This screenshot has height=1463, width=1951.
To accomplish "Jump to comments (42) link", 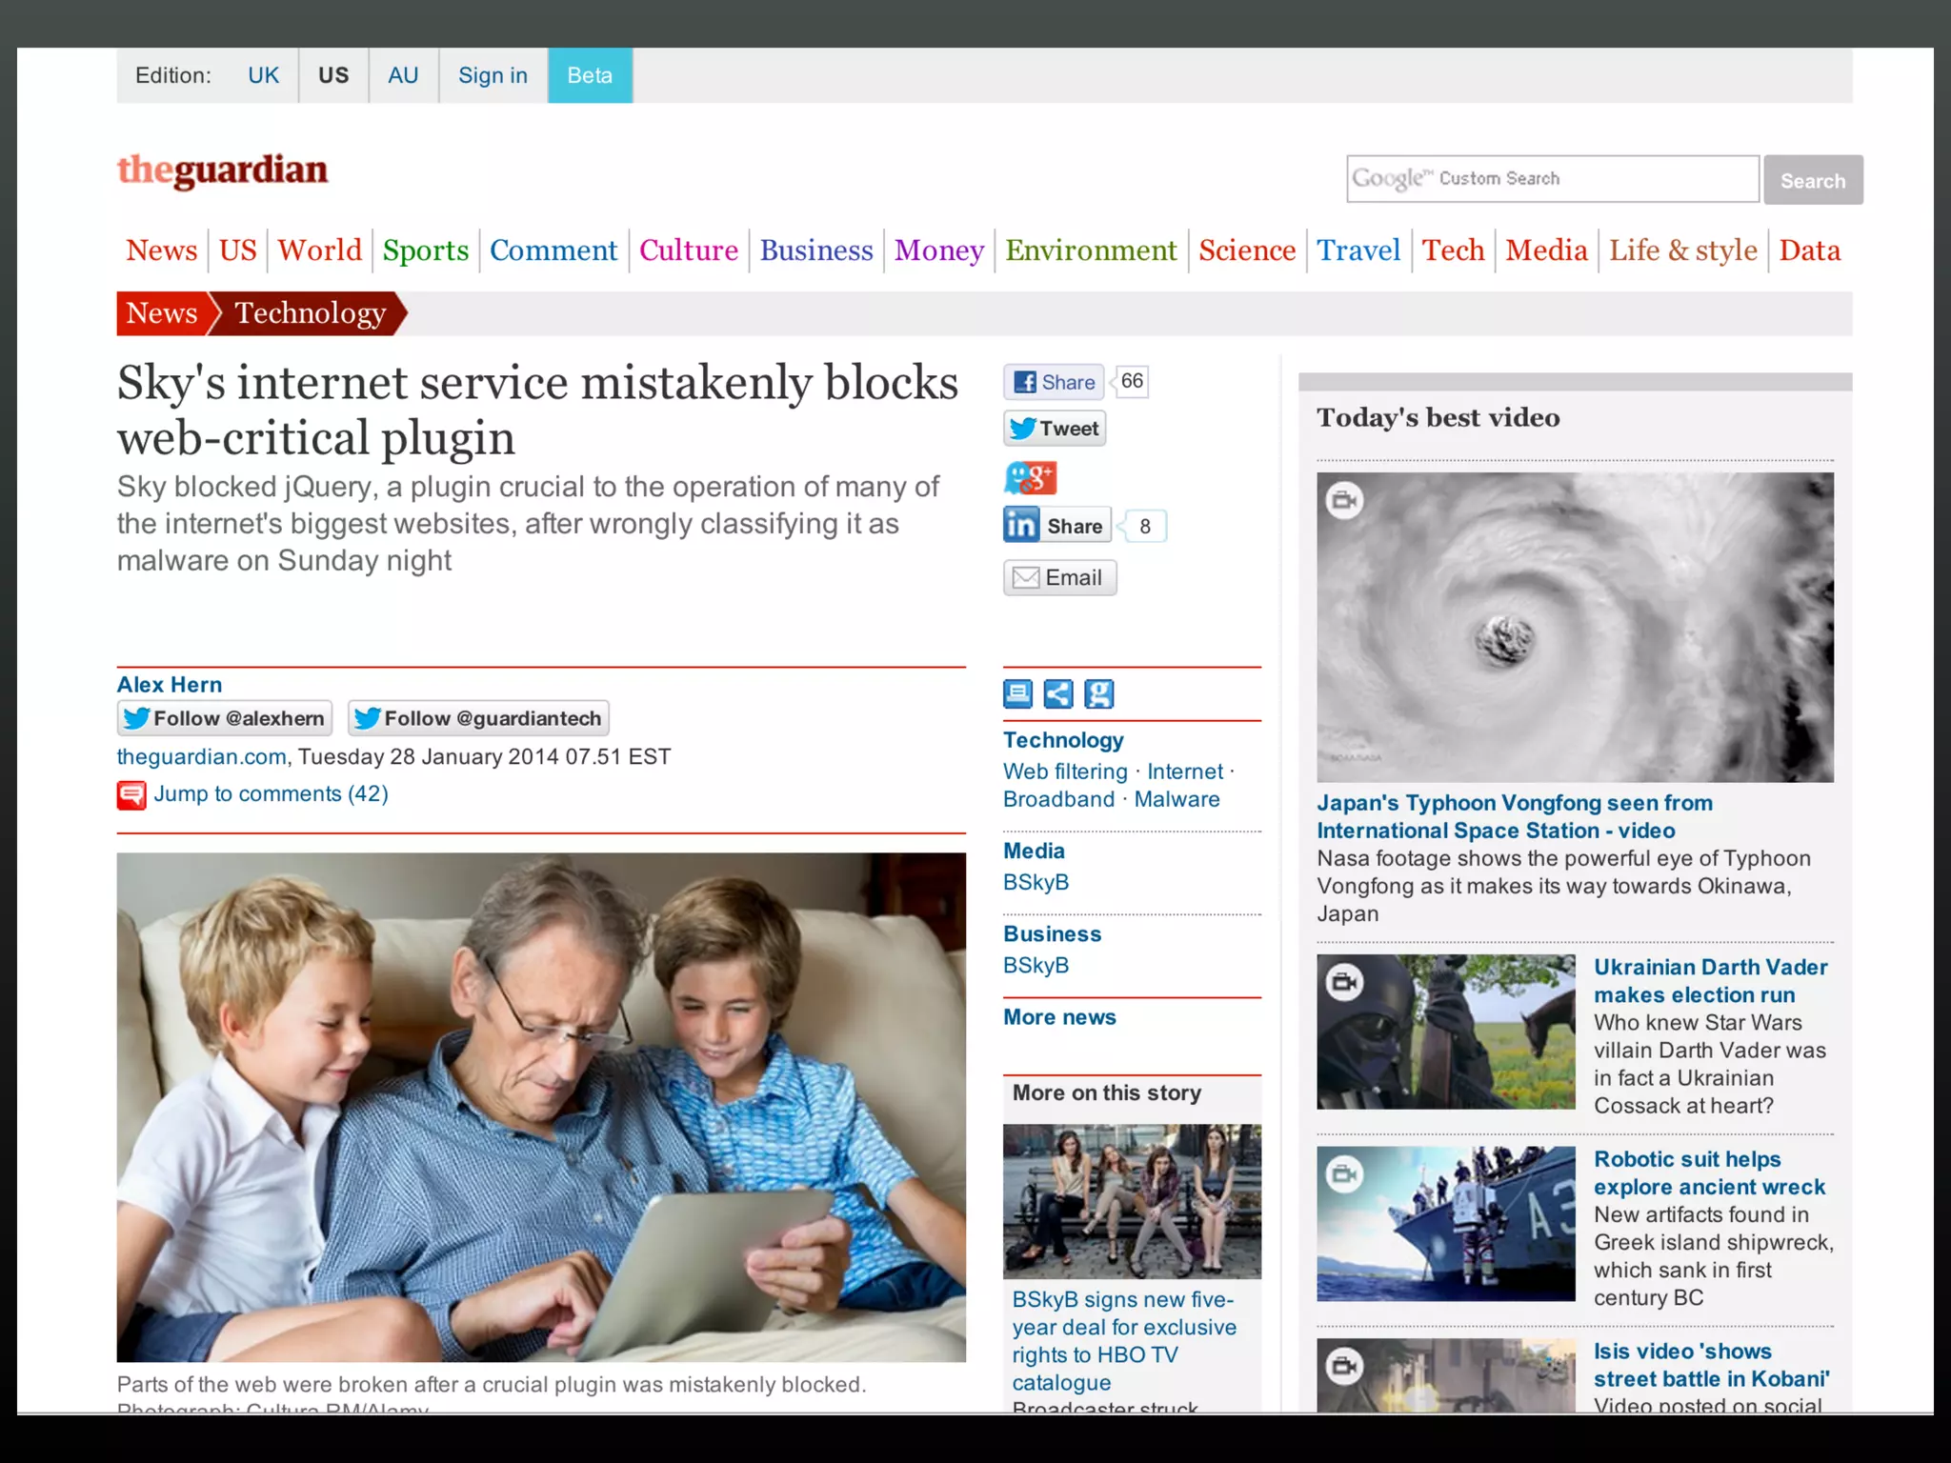I will click(x=271, y=794).
